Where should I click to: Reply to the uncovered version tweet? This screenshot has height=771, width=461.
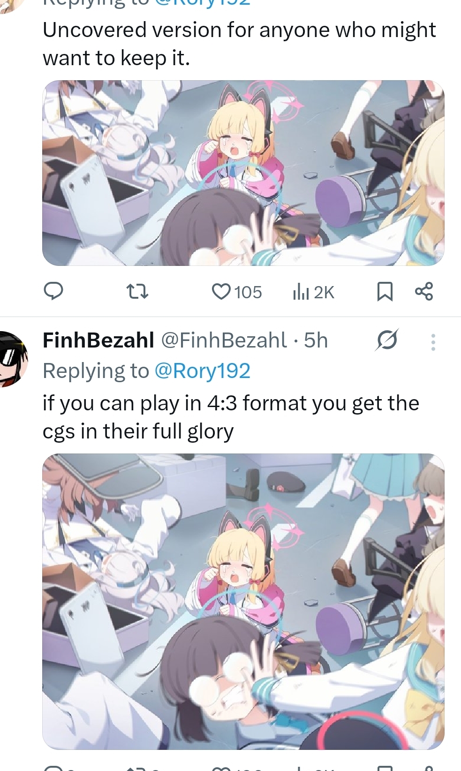(x=53, y=291)
